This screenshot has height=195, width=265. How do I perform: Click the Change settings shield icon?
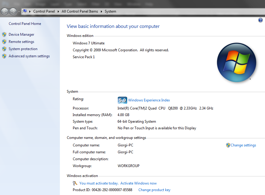228,145
